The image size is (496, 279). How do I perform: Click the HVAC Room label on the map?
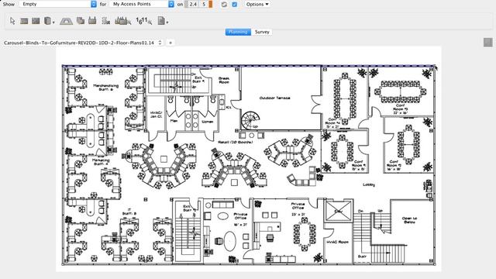338,242
